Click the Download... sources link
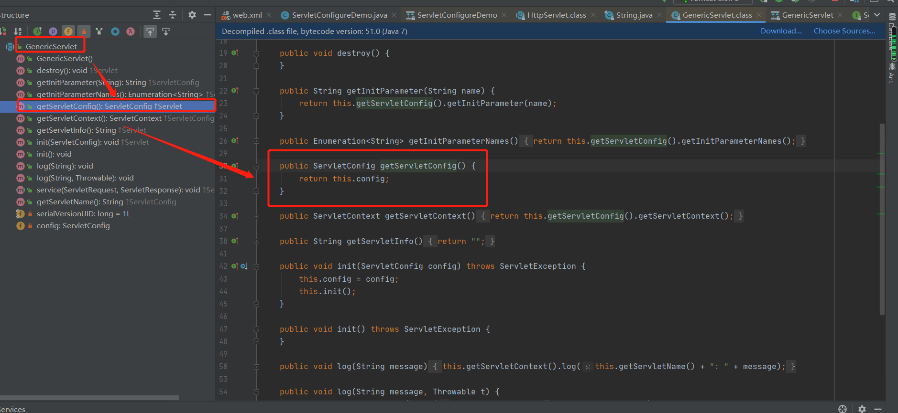Screen dimensions: 898x413 click(781, 31)
